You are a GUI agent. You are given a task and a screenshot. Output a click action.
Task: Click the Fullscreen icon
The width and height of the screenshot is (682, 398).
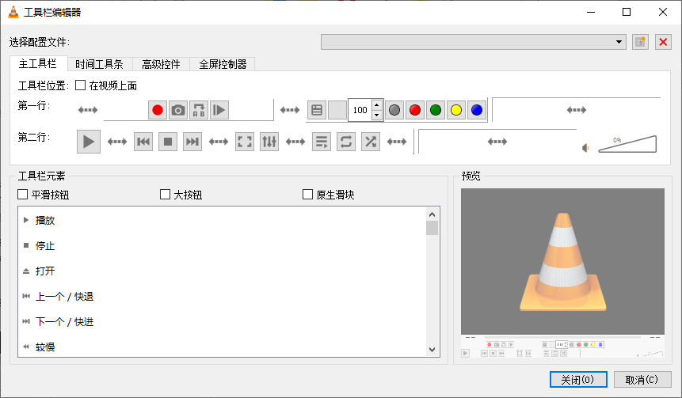click(x=245, y=142)
